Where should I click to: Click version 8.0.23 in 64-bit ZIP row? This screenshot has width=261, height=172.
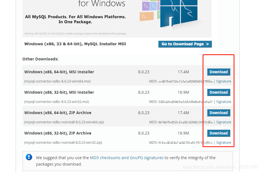(144, 113)
